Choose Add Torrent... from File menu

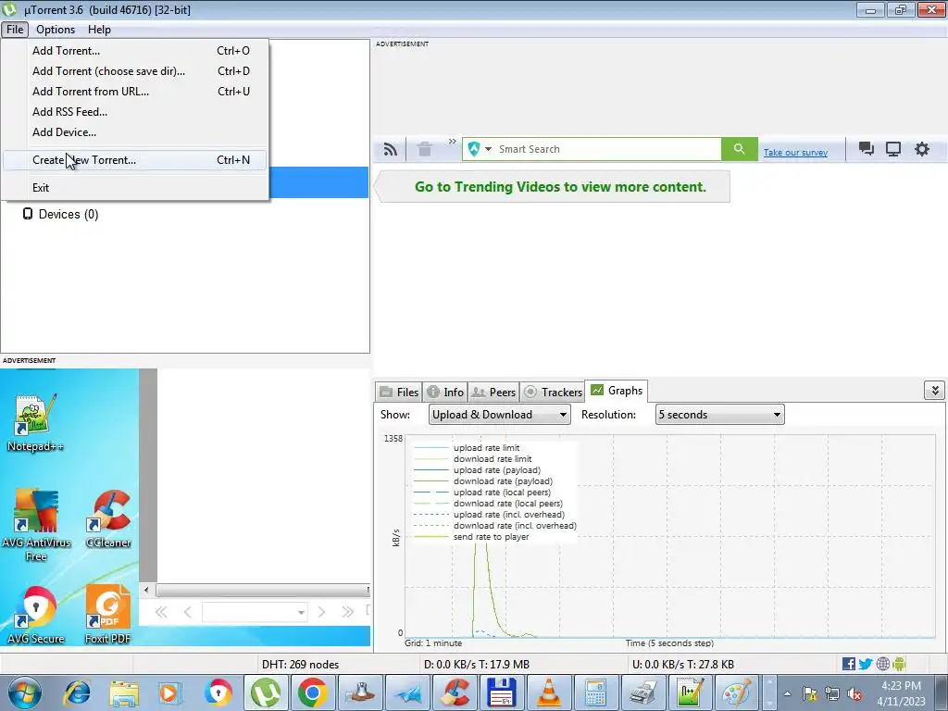click(x=135, y=51)
